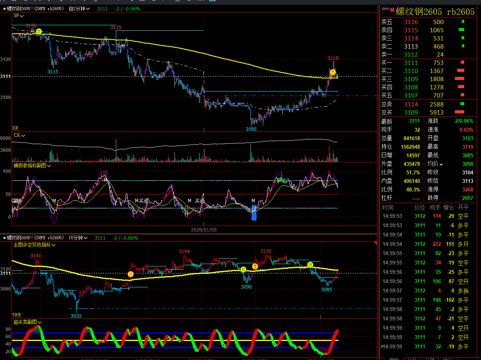Open the CJL volume indicator dropdown
This screenshot has width=481, height=360.
pyautogui.click(x=19, y=135)
